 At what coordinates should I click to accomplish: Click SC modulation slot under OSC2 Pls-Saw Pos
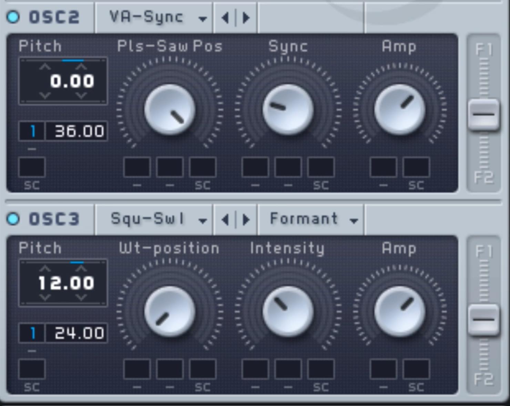pos(203,167)
